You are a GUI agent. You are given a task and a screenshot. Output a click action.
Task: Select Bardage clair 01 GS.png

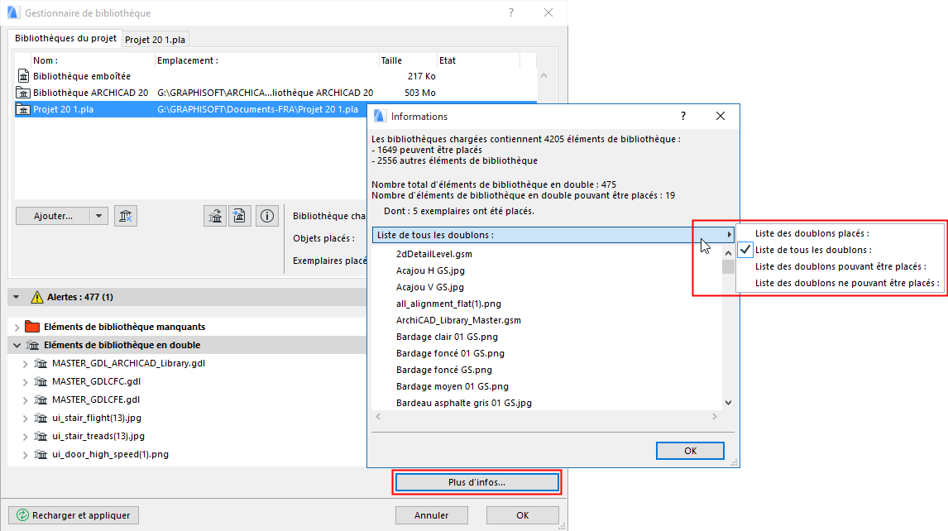(x=447, y=337)
